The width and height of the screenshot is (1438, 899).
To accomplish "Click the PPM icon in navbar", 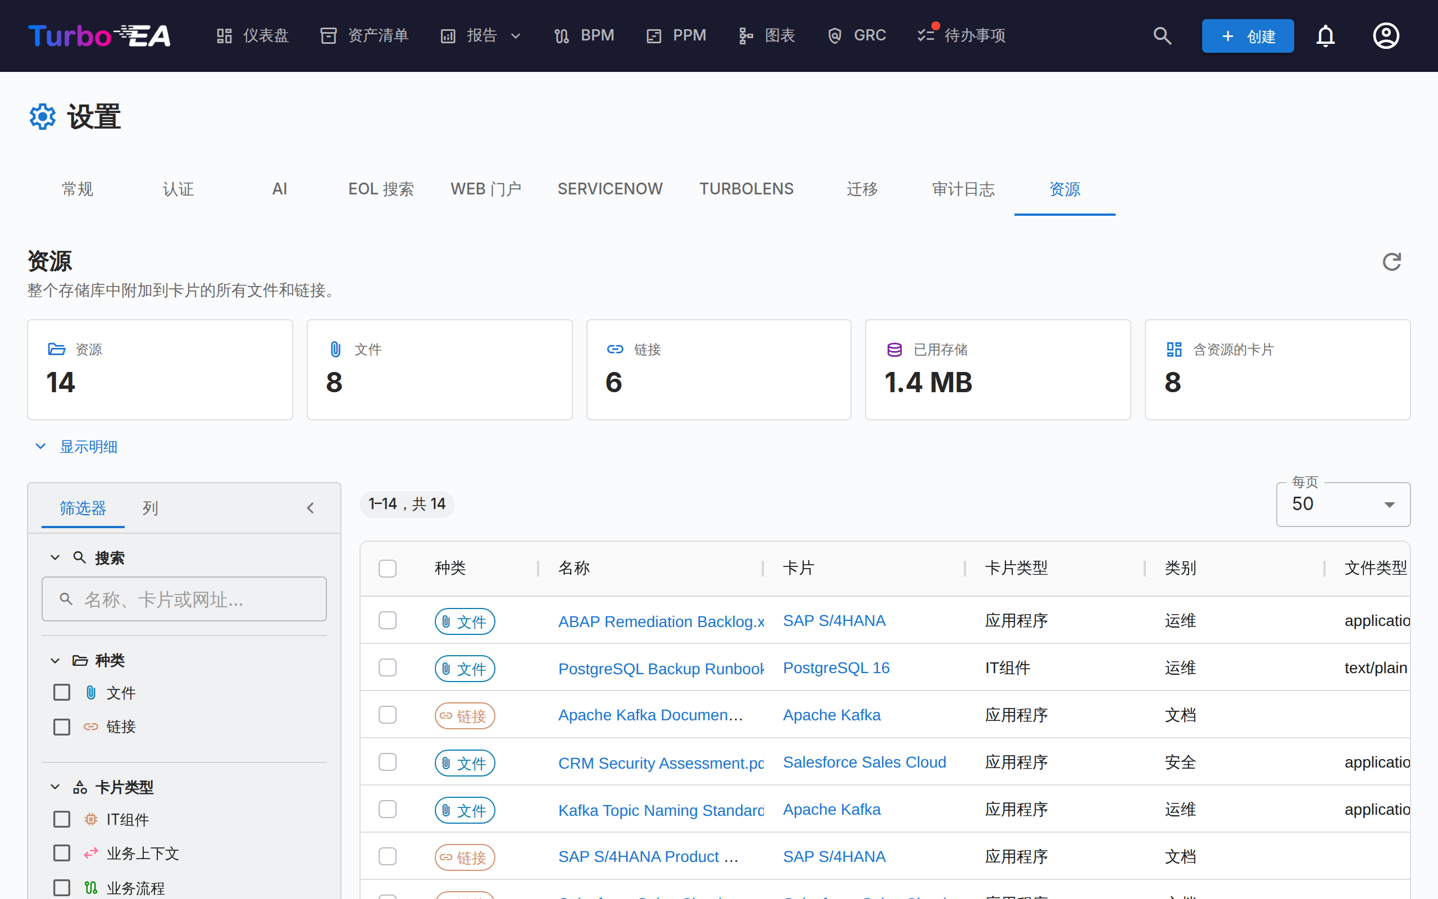I will 654,35.
